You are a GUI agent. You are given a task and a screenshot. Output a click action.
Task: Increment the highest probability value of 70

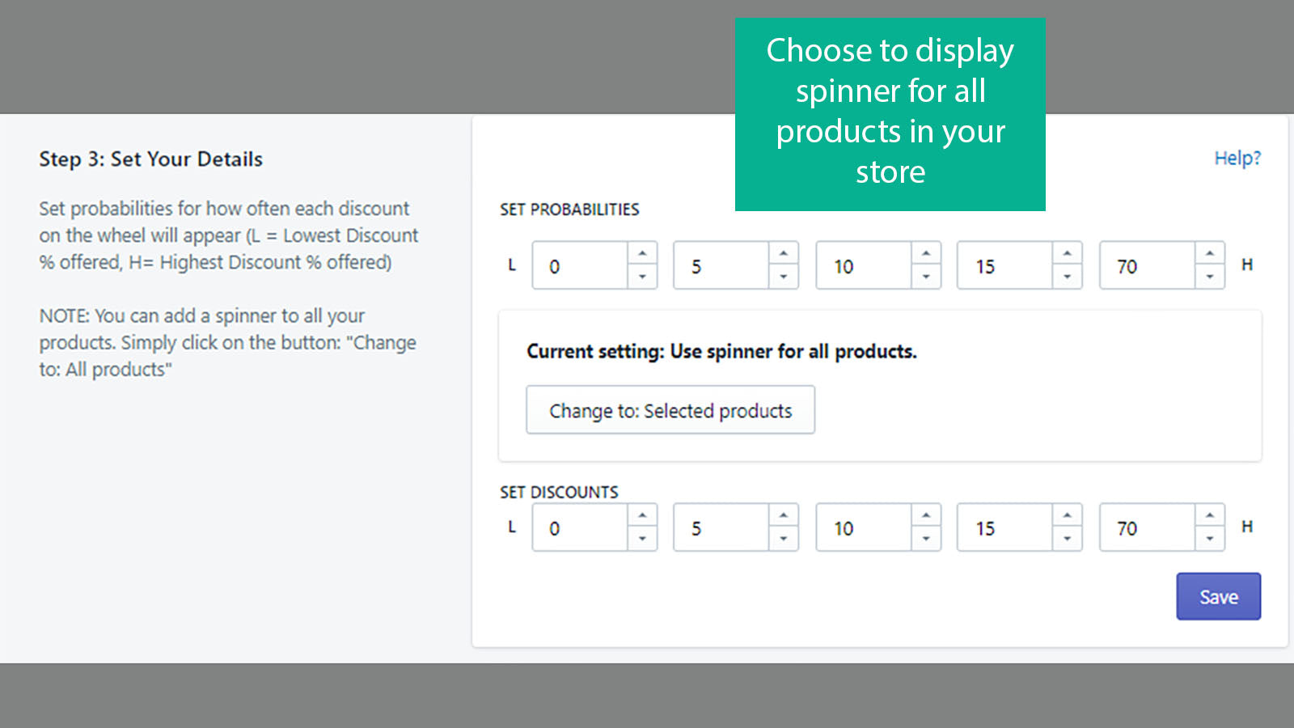(x=1209, y=253)
